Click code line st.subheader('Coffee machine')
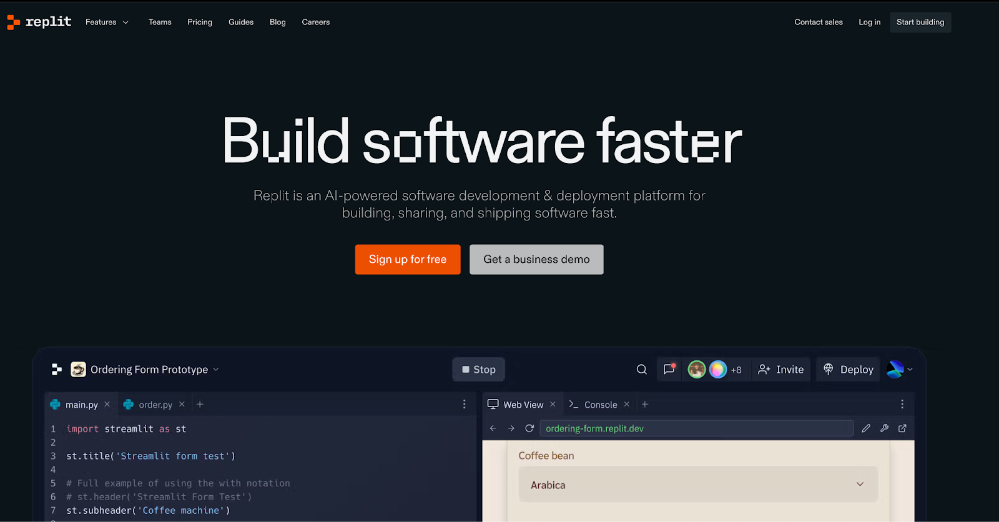 click(148, 510)
